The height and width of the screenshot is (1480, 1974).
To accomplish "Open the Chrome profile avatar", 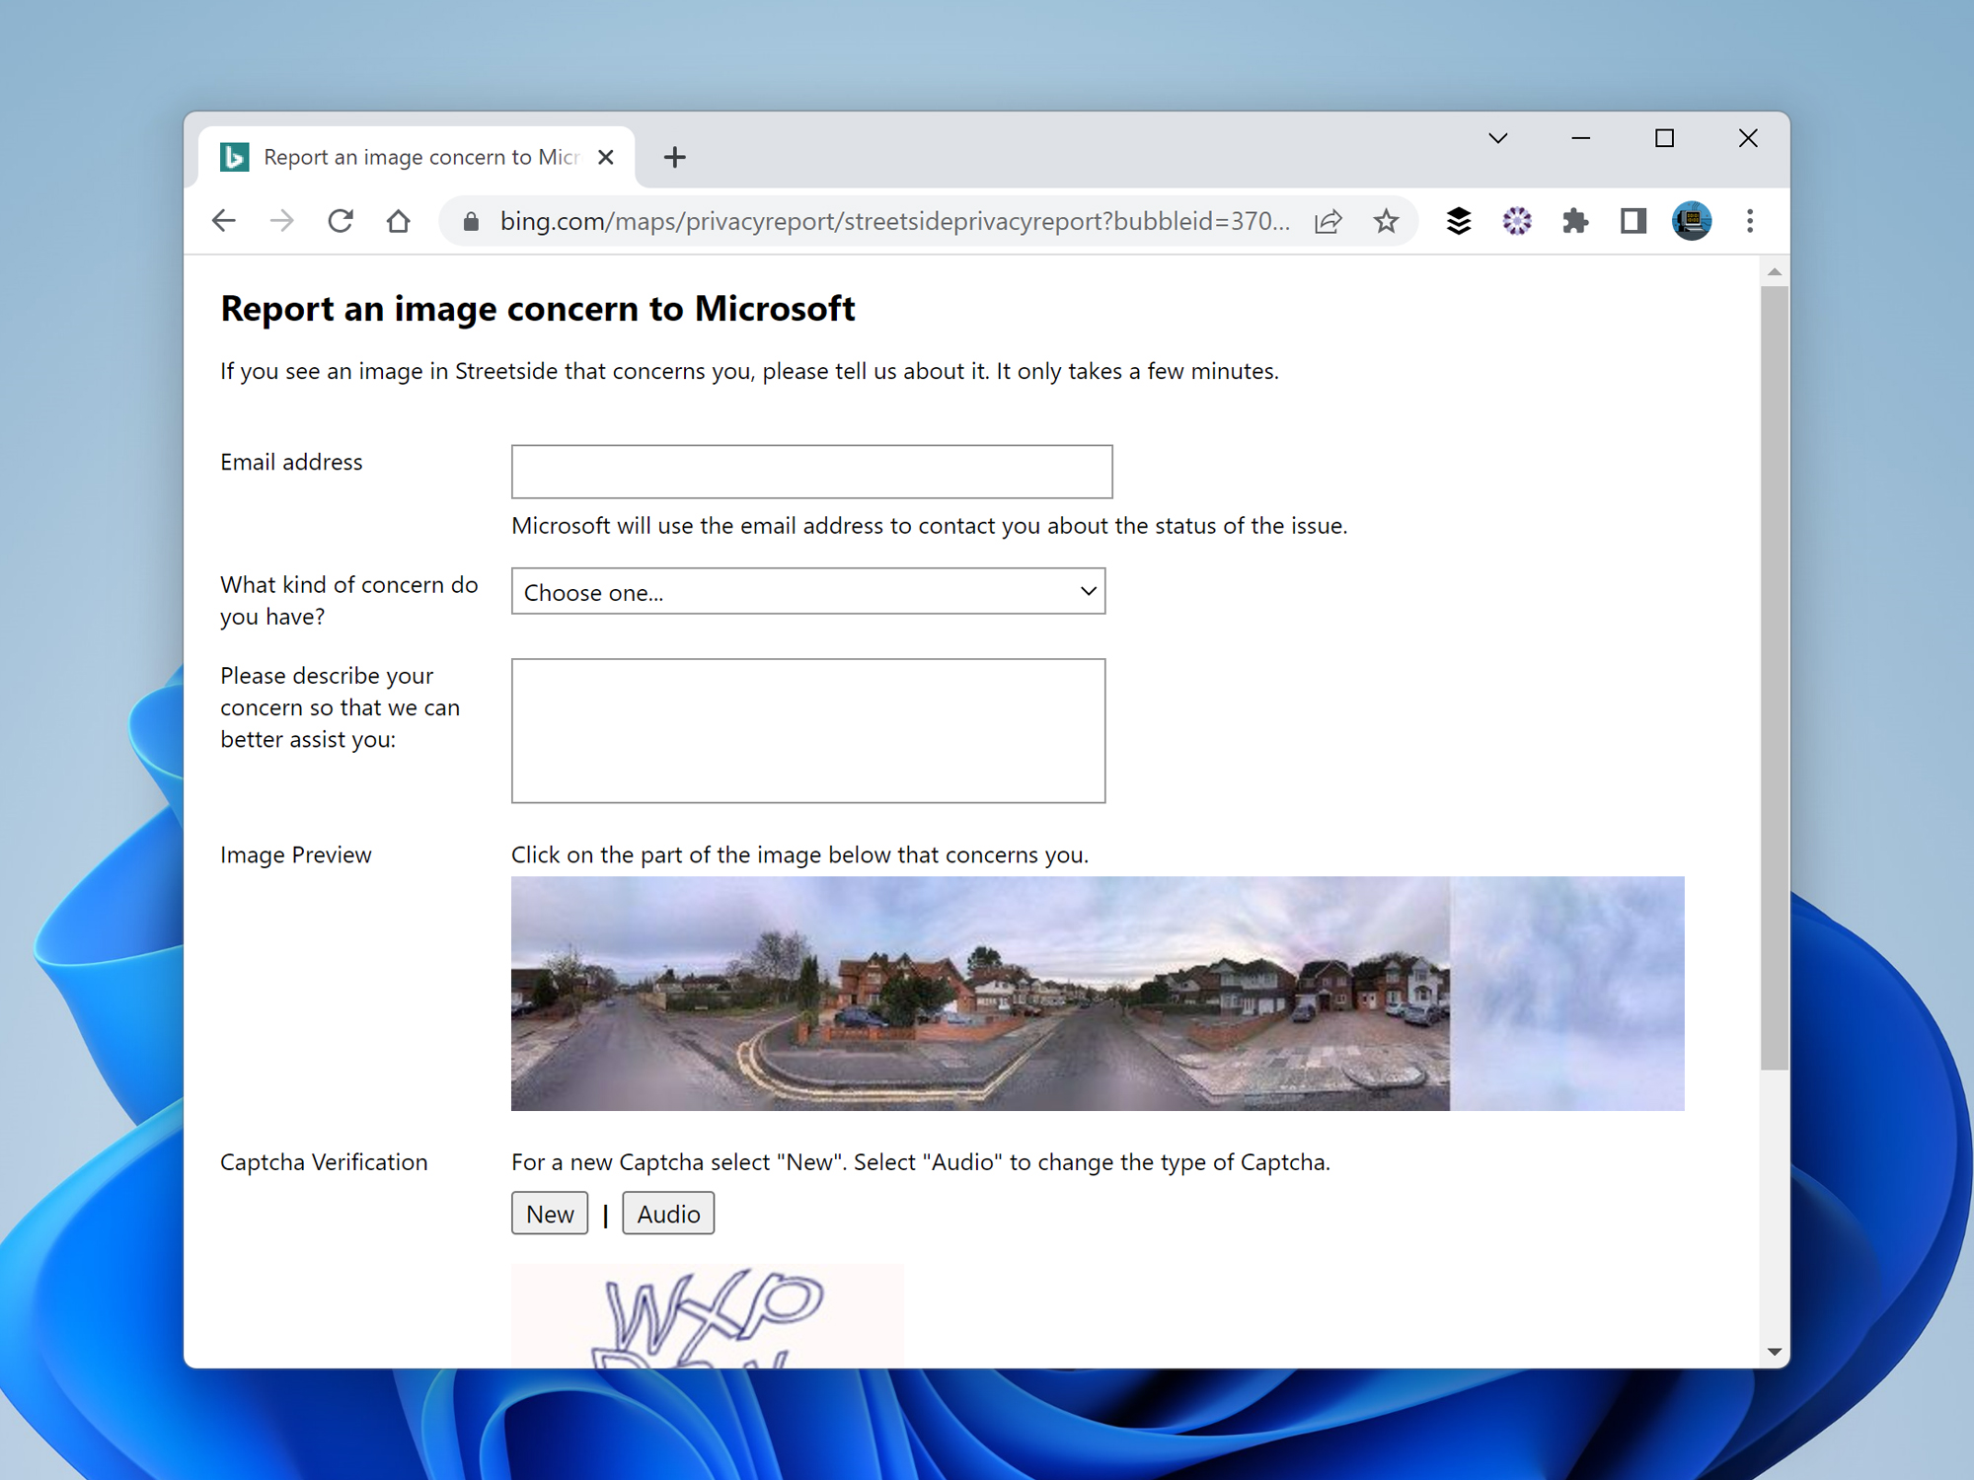I will click(1691, 221).
